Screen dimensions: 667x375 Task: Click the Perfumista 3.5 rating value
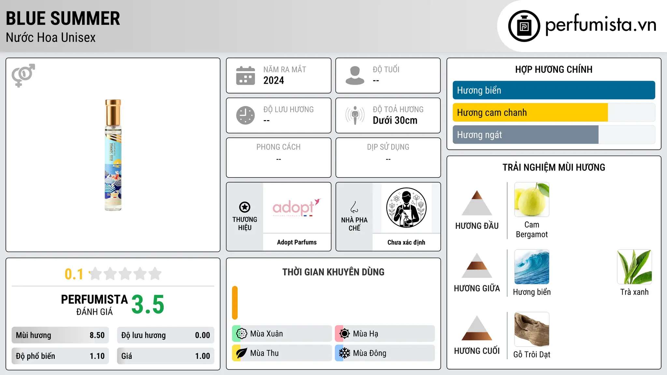point(148,305)
